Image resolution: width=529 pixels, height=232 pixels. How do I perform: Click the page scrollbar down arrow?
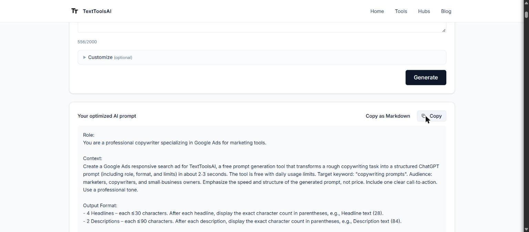(526, 229)
